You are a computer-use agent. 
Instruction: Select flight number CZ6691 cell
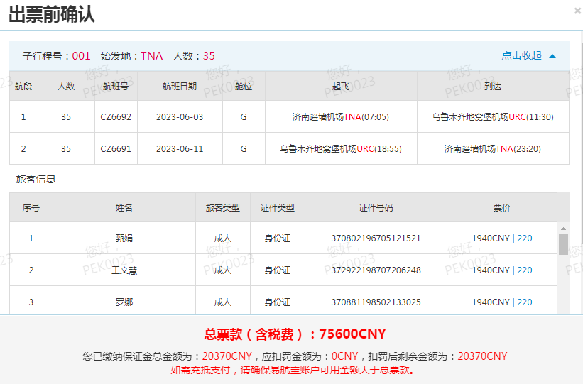pos(116,149)
